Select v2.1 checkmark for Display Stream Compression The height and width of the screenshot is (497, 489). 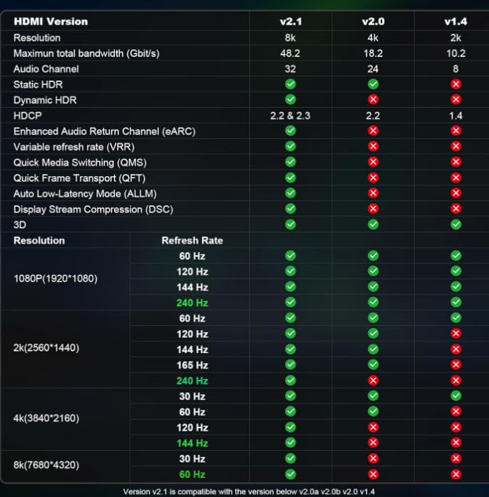[x=290, y=209]
